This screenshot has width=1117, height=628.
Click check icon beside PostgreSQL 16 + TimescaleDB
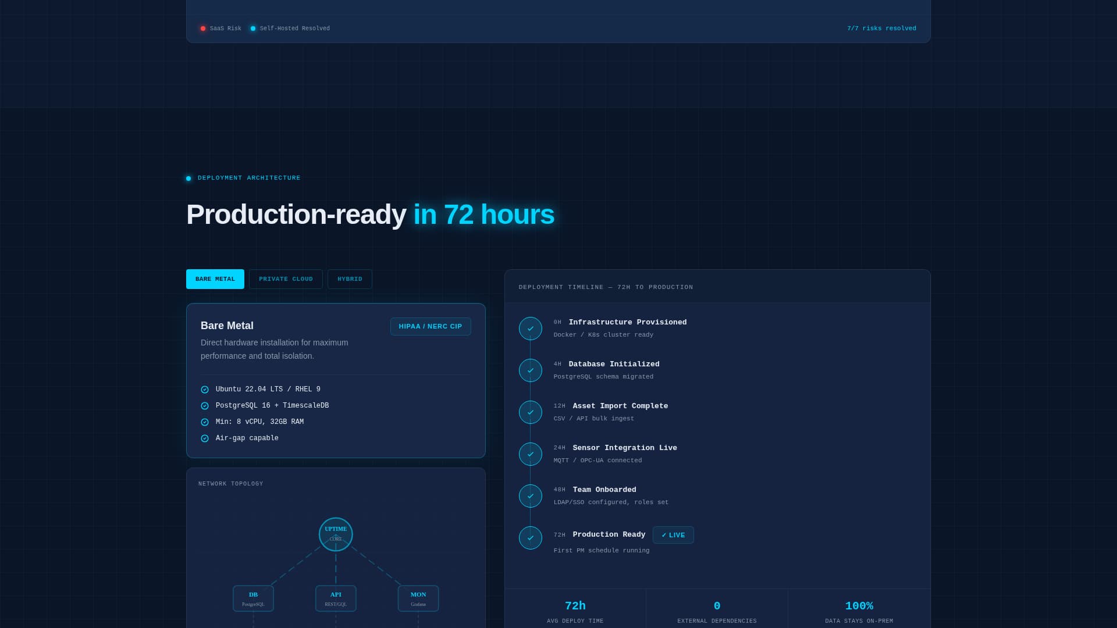(205, 406)
